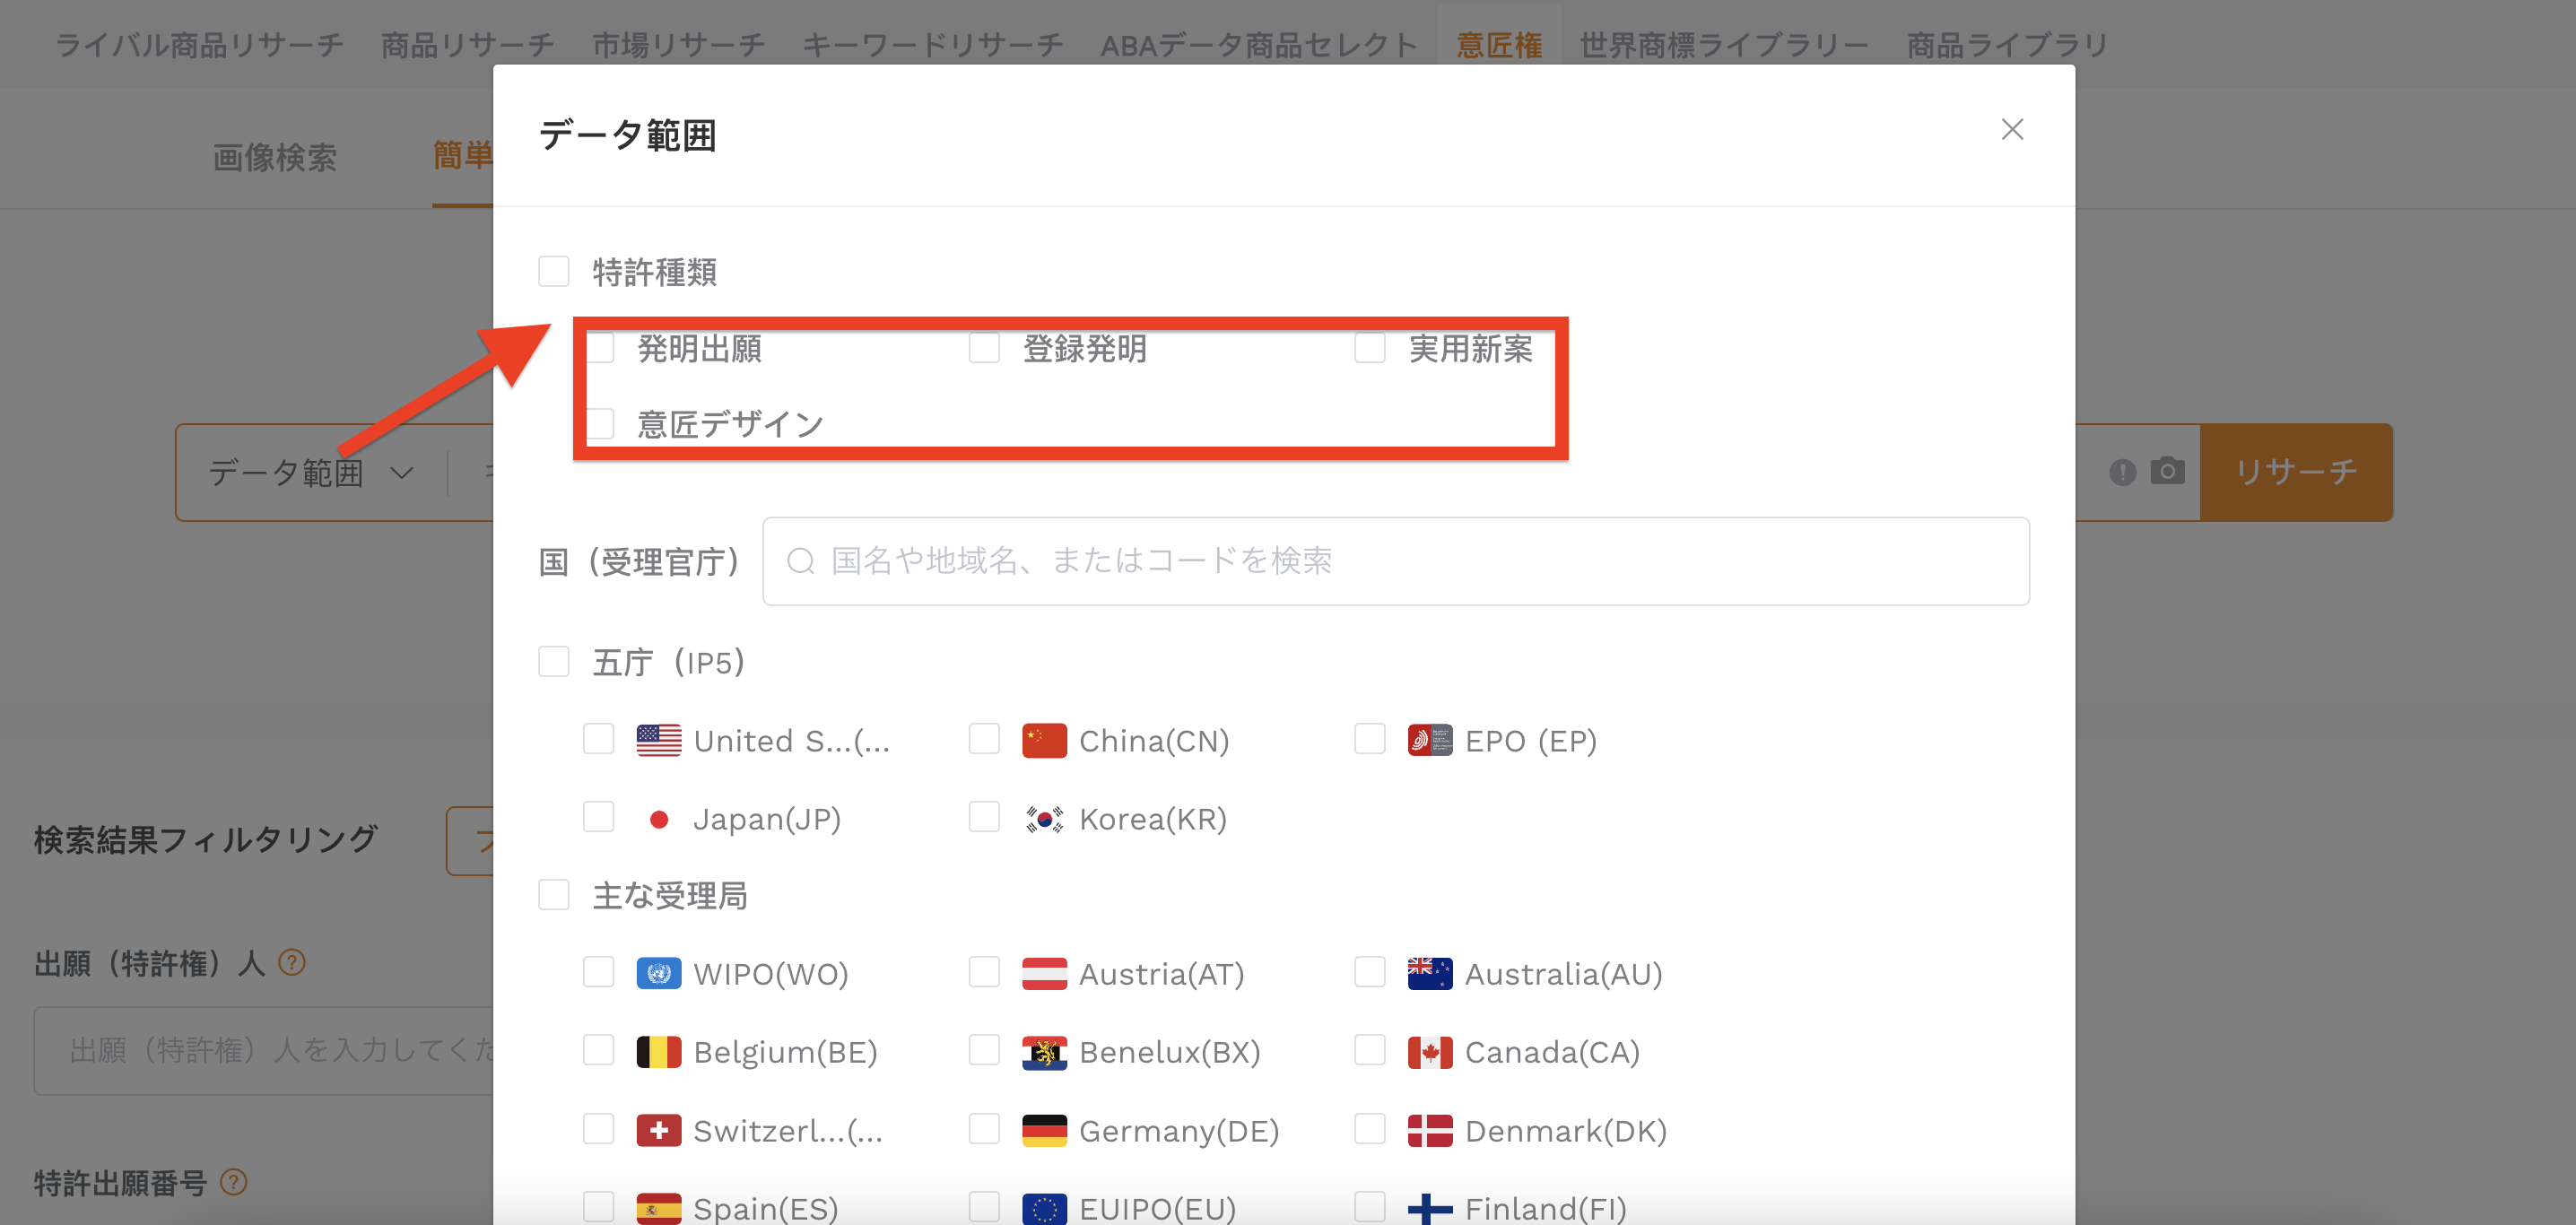The image size is (2576, 1225).
Task: Click the Denmark flag icon
Action: click(1430, 1131)
